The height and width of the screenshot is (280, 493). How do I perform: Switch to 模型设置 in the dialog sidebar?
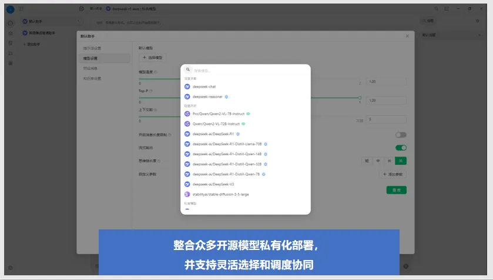105,58
